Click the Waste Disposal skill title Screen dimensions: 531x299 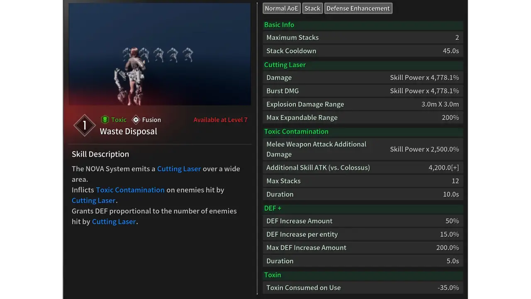[128, 131]
